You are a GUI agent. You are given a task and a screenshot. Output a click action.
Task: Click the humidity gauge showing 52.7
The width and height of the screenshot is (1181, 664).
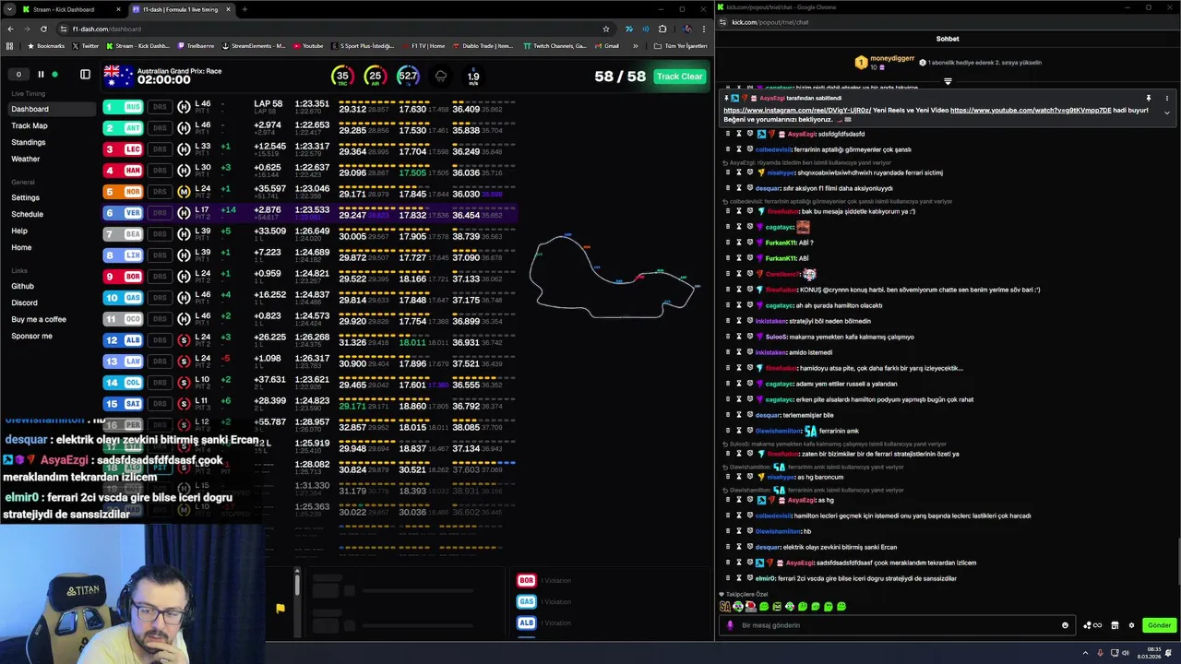click(x=408, y=77)
